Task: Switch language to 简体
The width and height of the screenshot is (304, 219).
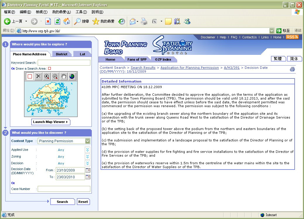Action: pyautogui.click(x=294, y=59)
